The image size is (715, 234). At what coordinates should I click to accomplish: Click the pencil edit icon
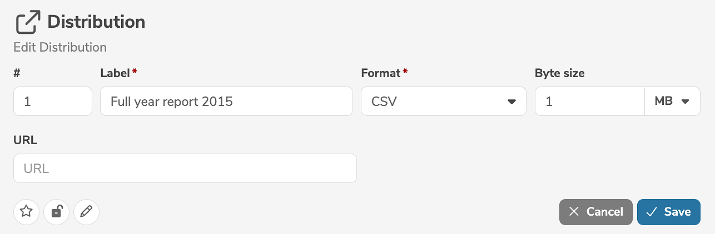pyautogui.click(x=86, y=211)
